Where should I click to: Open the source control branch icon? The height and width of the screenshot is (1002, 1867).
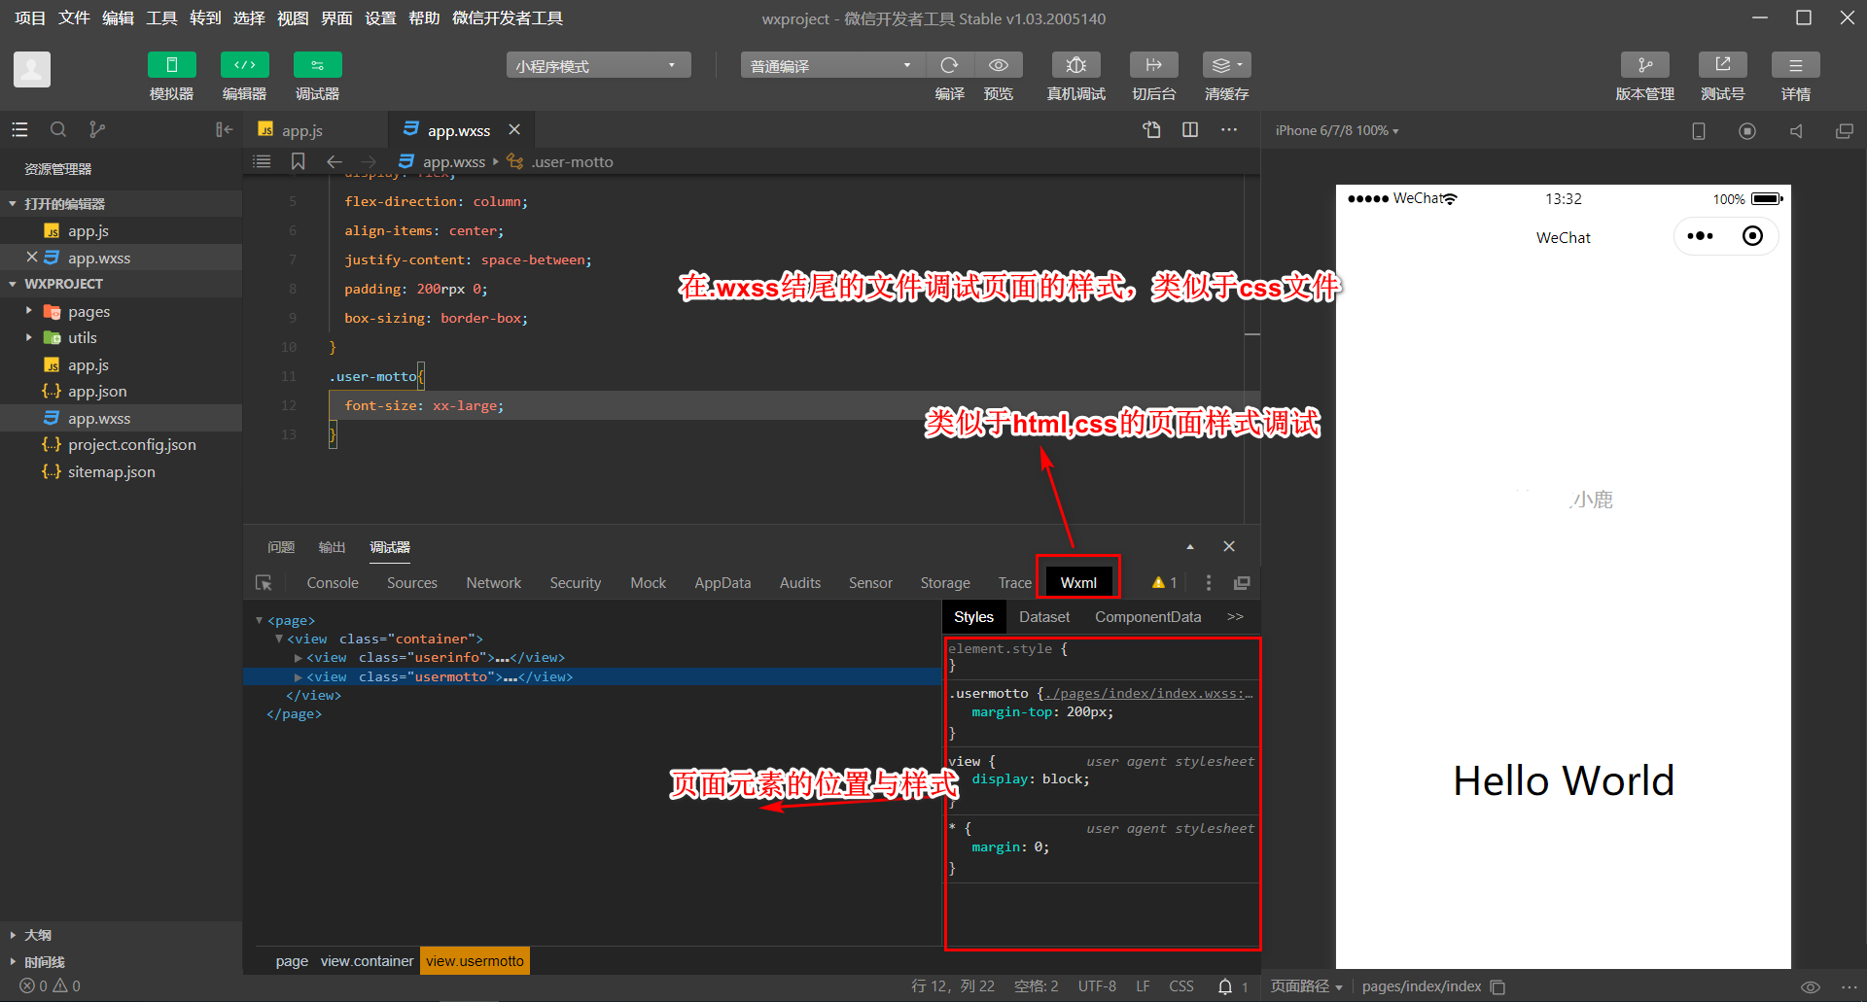pyautogui.click(x=96, y=129)
